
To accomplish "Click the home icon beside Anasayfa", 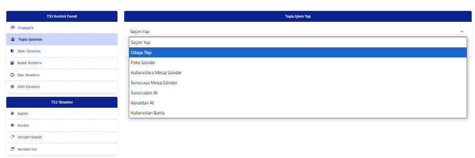I will click(x=13, y=28).
